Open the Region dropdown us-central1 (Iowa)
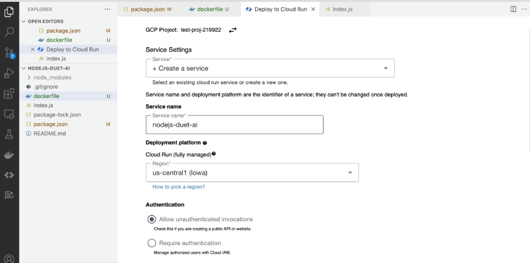 coord(252,173)
